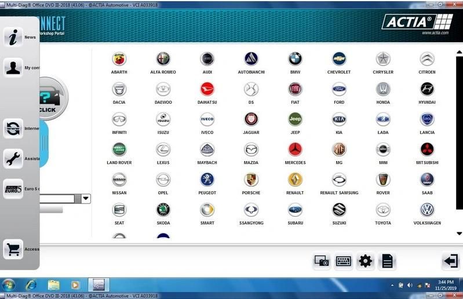
Task: Select the Suzuki brand
Action: click(x=339, y=210)
